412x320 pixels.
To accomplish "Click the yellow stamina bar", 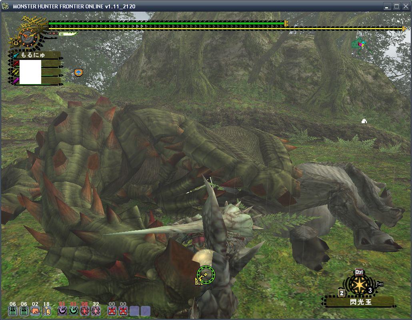I will (x=226, y=28).
